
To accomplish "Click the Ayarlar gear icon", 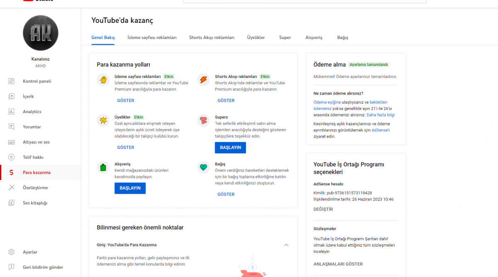I will 12,252.
